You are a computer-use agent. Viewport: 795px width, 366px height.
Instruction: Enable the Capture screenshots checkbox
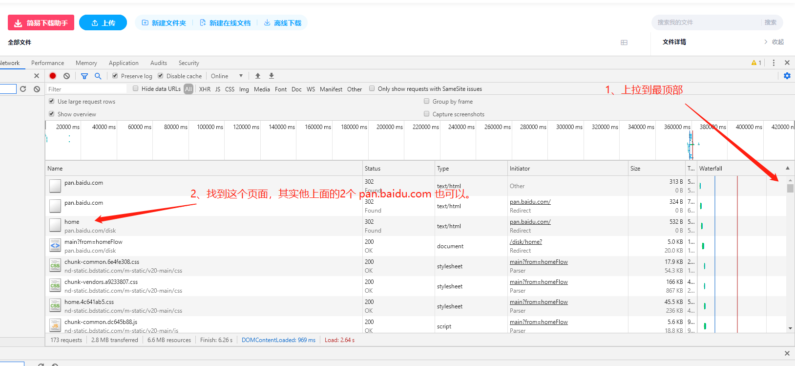pos(427,114)
